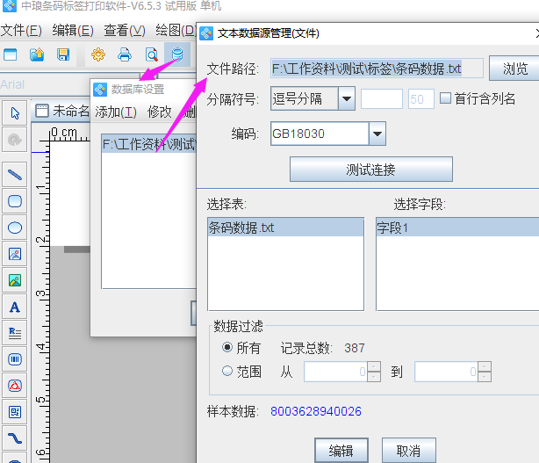Image resolution: width=539 pixels, height=463 pixels.
Task: Select the 范围 radio button
Action: point(226,371)
